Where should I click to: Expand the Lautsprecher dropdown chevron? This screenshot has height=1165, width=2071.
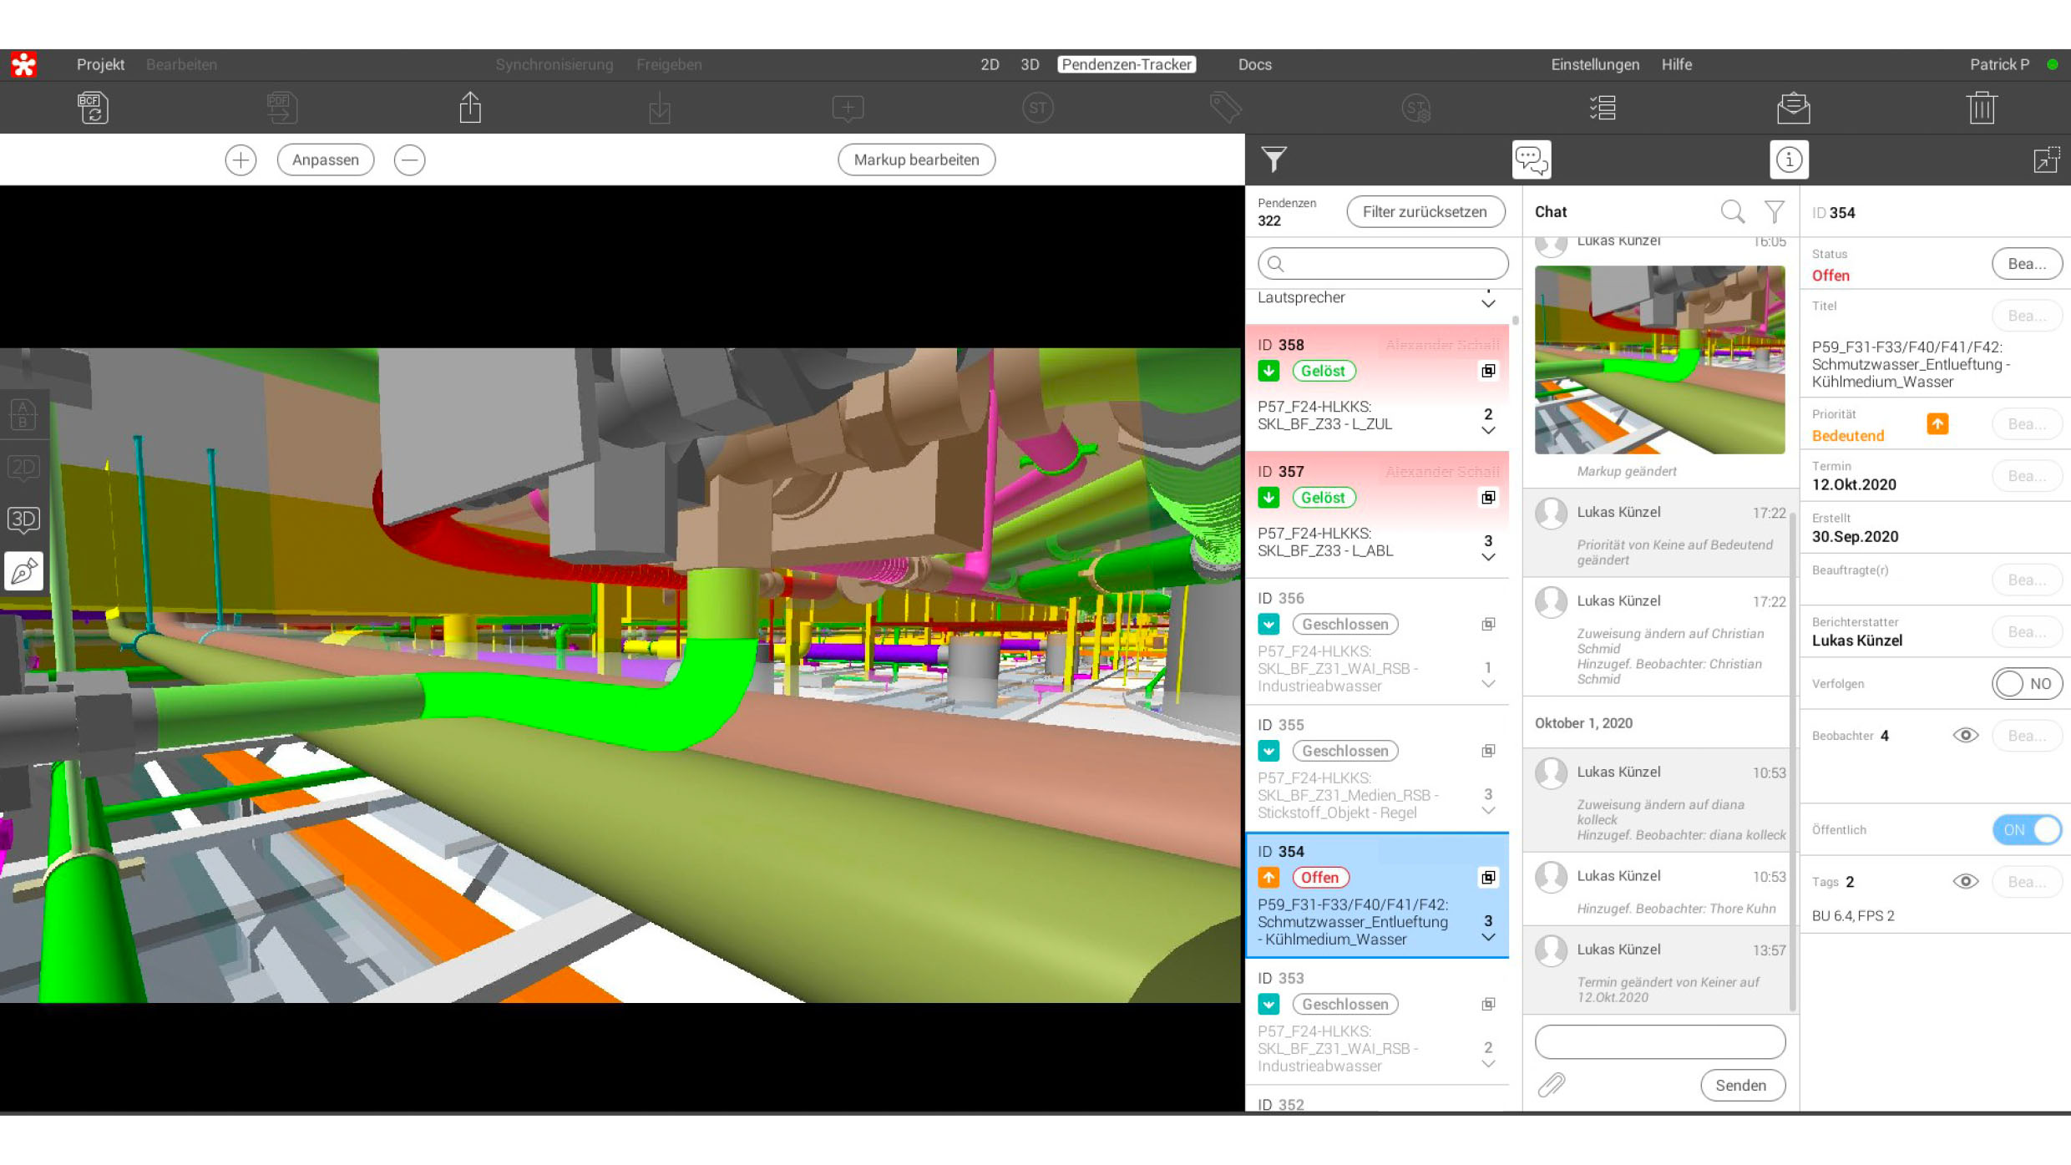click(x=1488, y=303)
